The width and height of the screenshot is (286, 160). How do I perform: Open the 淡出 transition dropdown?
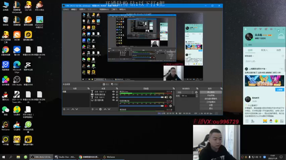click(185, 92)
